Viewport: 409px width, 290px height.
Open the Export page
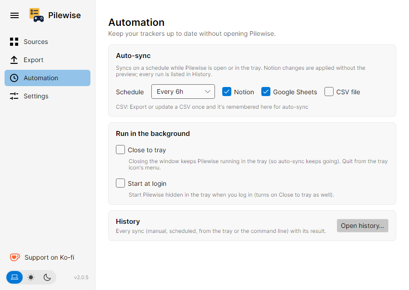coord(47,60)
